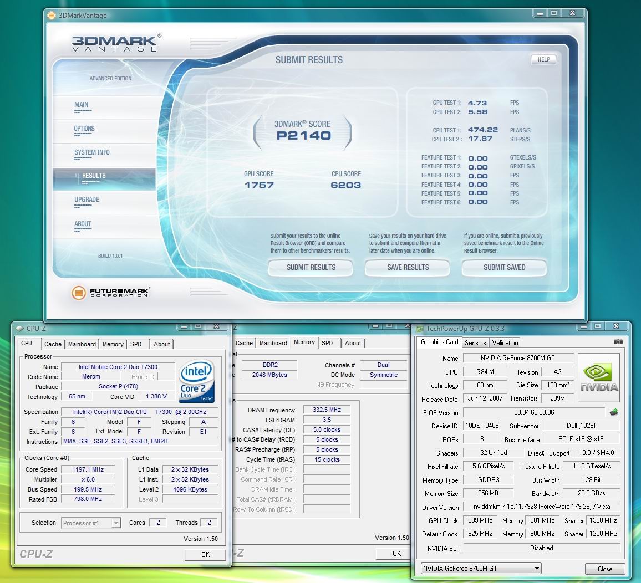641x583 pixels.
Task: Click the FSB:DRAM ratio 3:5 value
Action: (327, 420)
